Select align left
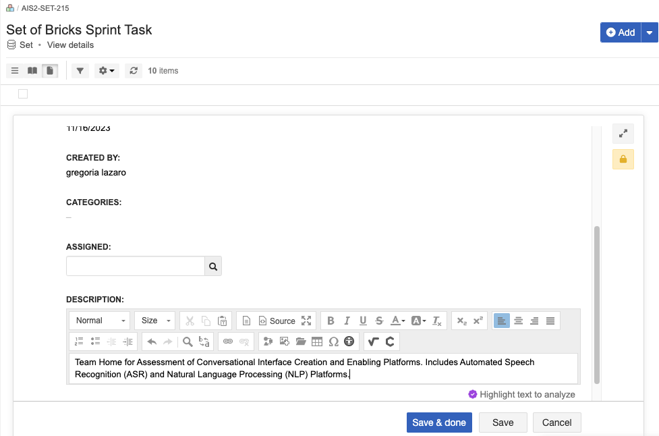The image size is (659, 436). coord(502,321)
